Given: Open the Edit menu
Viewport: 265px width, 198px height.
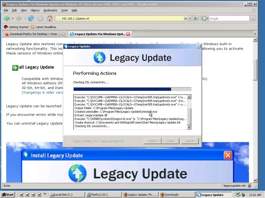Looking at the screenshot, I should point(14,10).
